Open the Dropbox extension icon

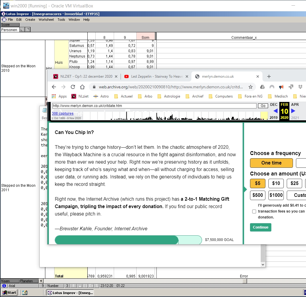pos(300,87)
